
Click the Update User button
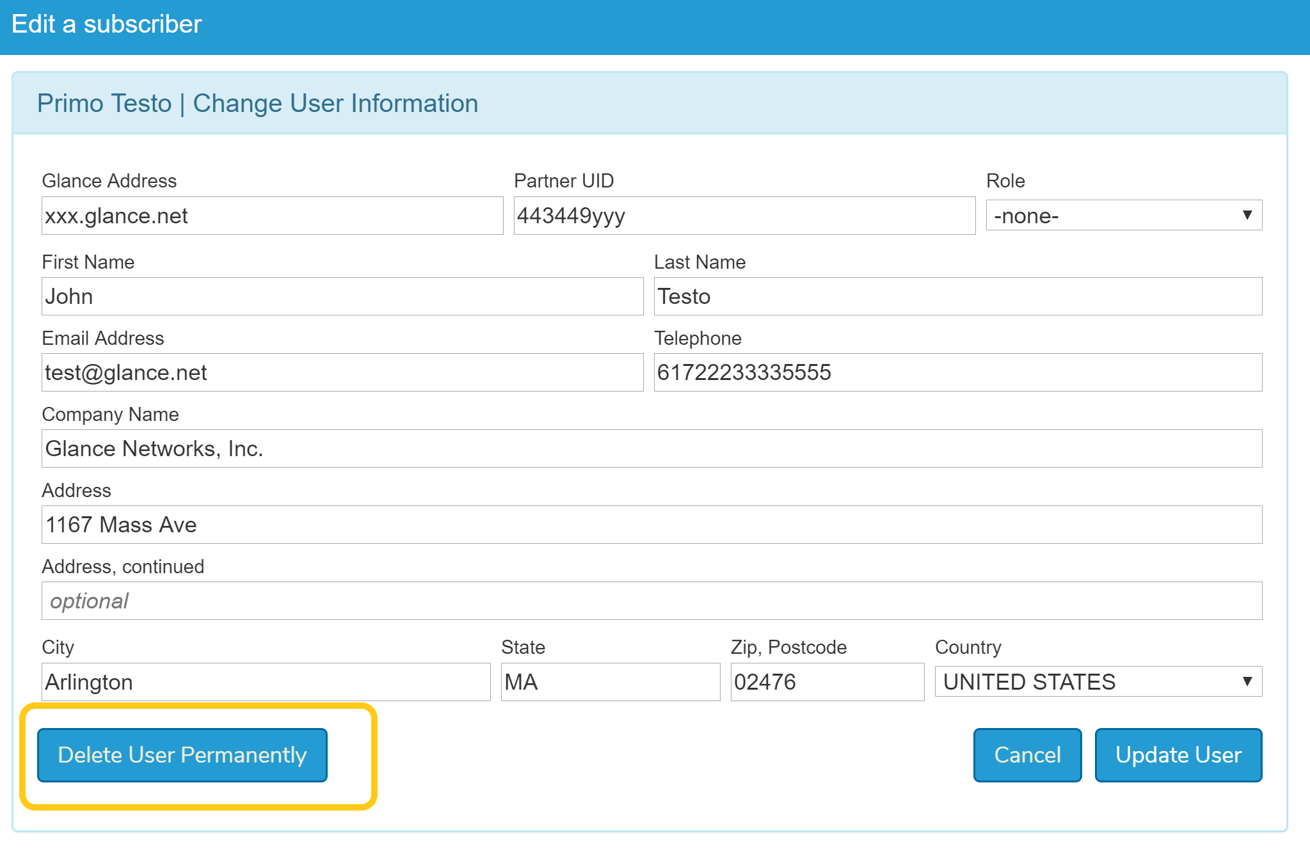click(x=1178, y=755)
